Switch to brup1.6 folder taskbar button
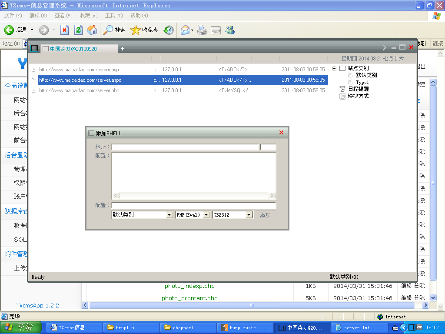The width and height of the screenshot is (445, 334). 131,328
